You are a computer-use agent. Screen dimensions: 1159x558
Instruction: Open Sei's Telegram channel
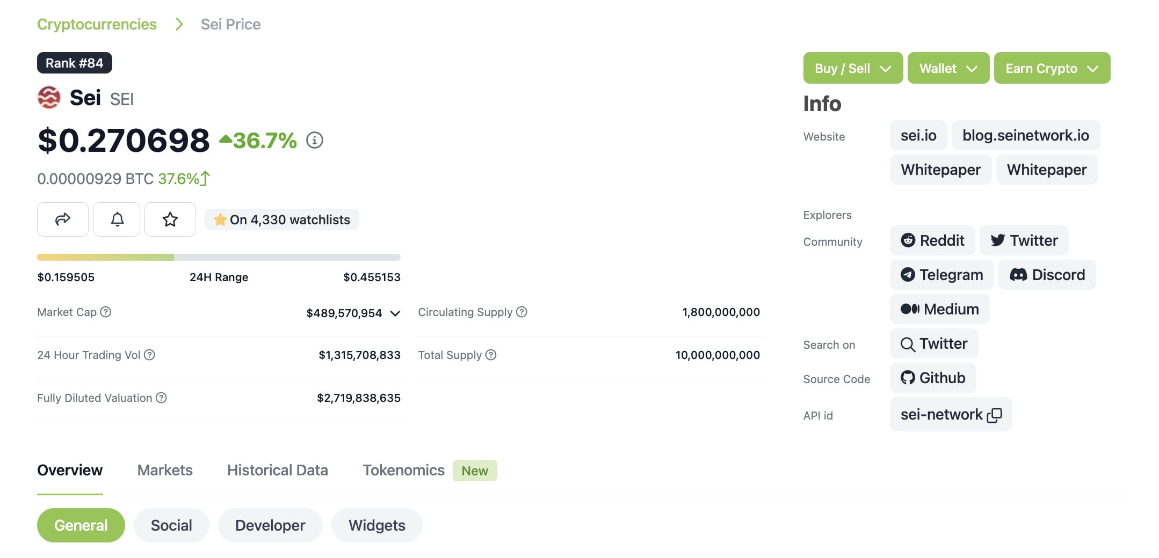click(x=941, y=275)
